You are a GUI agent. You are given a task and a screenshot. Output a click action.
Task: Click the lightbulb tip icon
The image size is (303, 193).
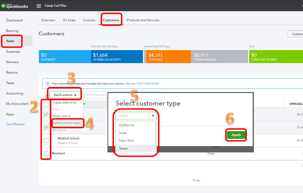(x=48, y=84)
